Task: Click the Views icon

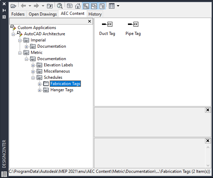Action: (112, 6)
